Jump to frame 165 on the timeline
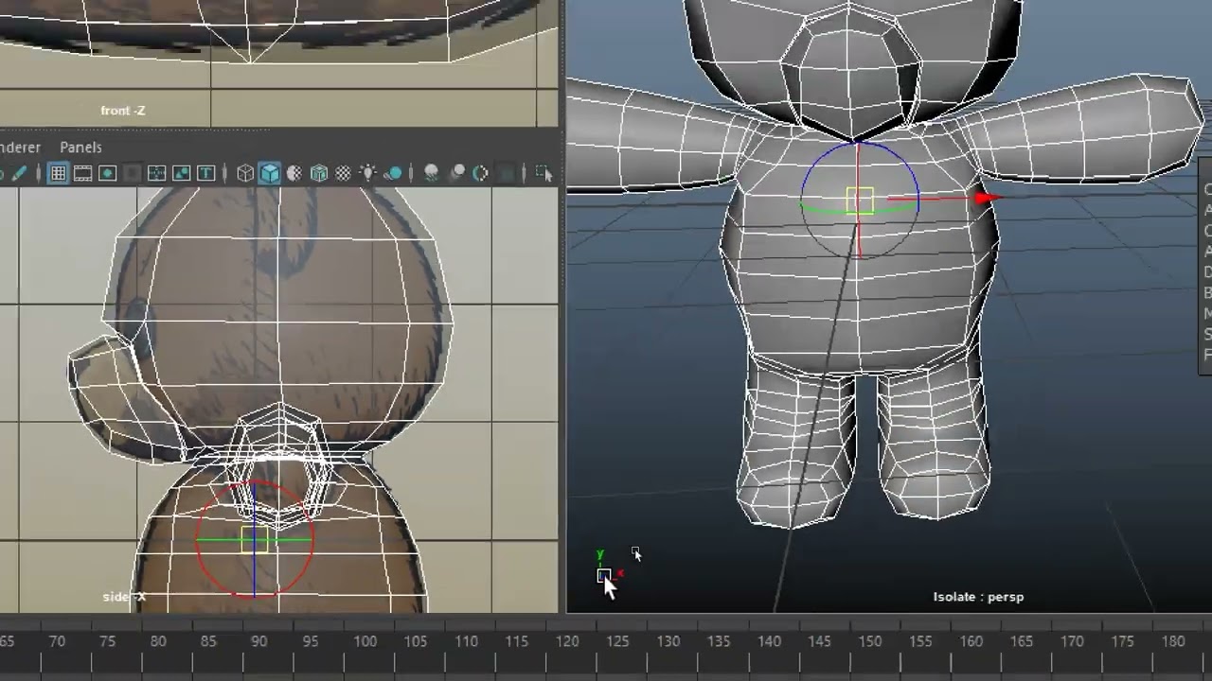The width and height of the screenshot is (1212, 681). pos(1021,641)
